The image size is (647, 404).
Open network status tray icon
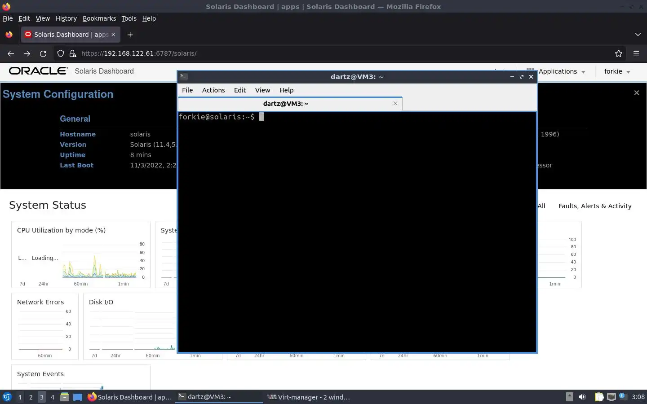tap(612, 397)
